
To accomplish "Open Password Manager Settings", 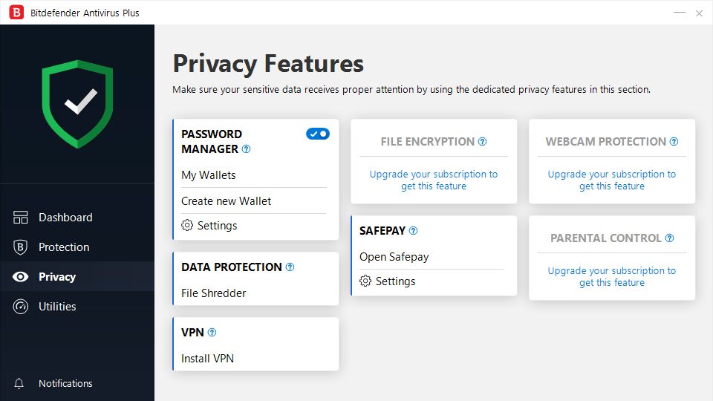I will pos(217,226).
